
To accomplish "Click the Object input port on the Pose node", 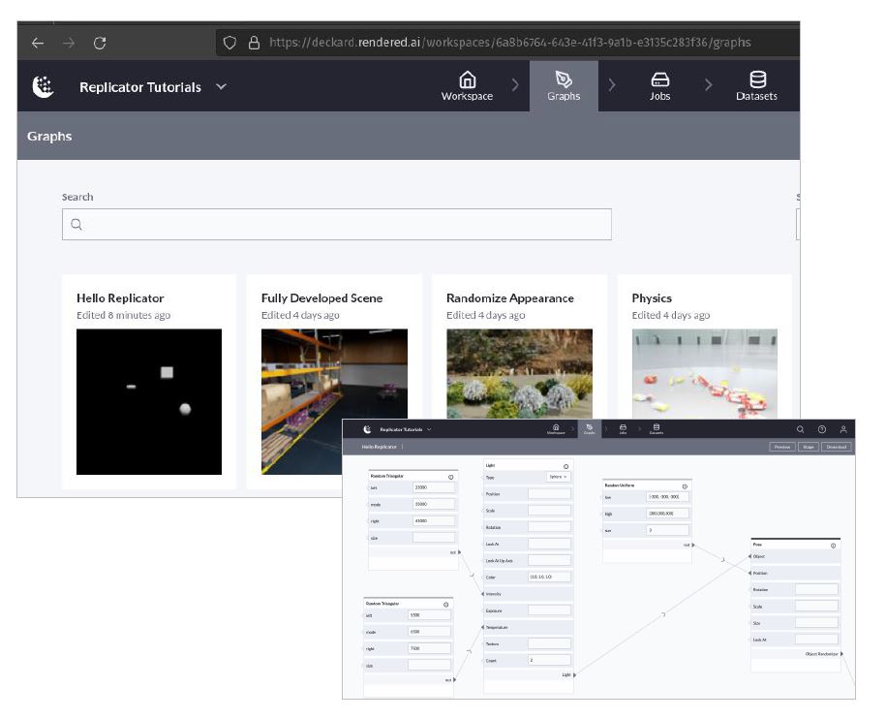I will tap(749, 557).
